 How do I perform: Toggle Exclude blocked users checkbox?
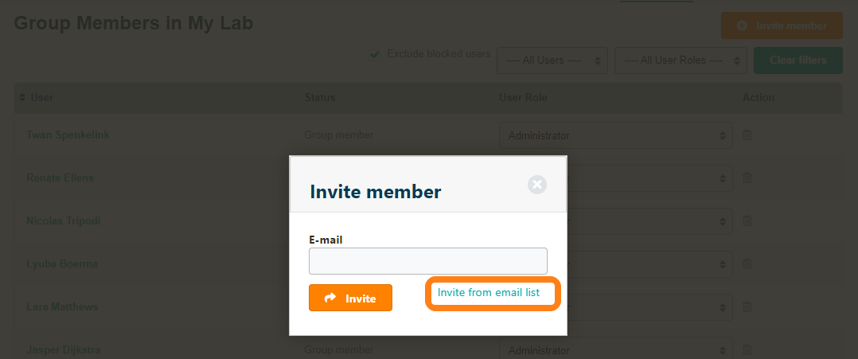375,55
